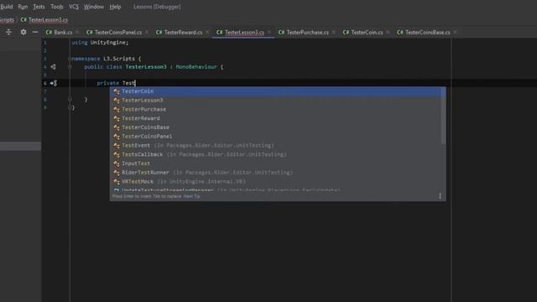The height and width of the screenshot is (302, 537).
Task: Open the three-dot options in completion popup
Action: [440, 195]
